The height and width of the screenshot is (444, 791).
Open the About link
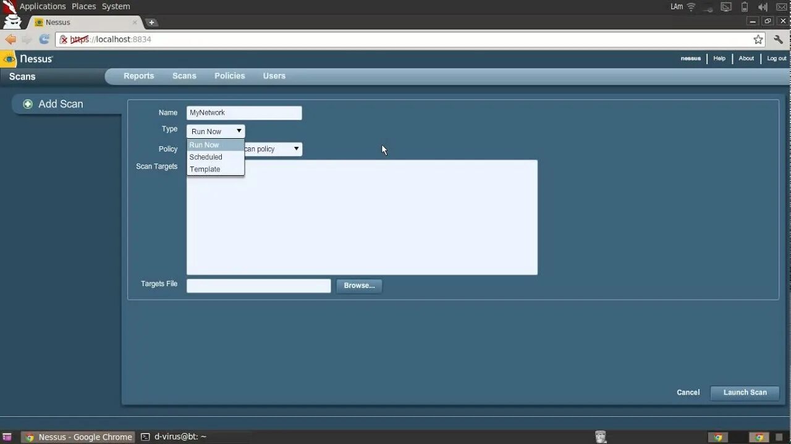[x=747, y=59]
